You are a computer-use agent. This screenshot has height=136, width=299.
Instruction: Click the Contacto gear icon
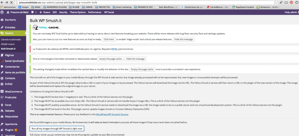tap(2, 78)
